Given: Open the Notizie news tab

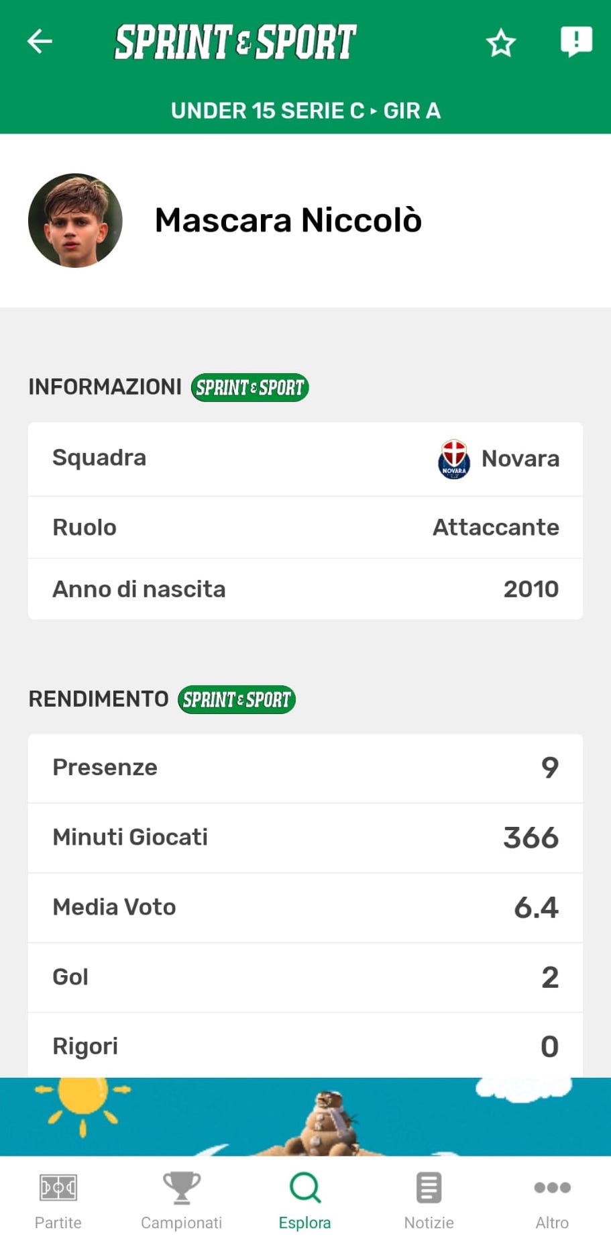Looking at the screenshot, I should coord(429,1201).
